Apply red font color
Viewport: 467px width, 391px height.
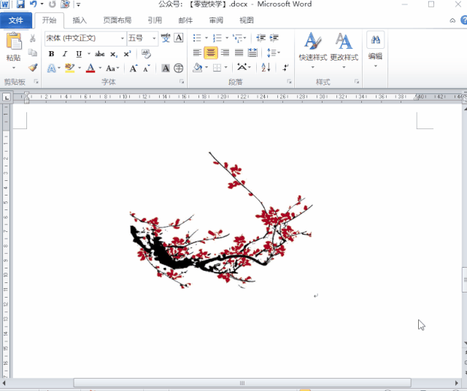[x=90, y=68]
